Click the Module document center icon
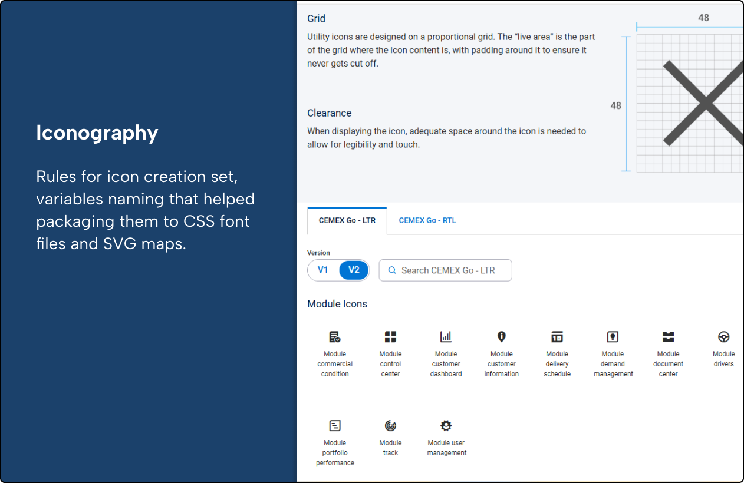 (x=668, y=337)
